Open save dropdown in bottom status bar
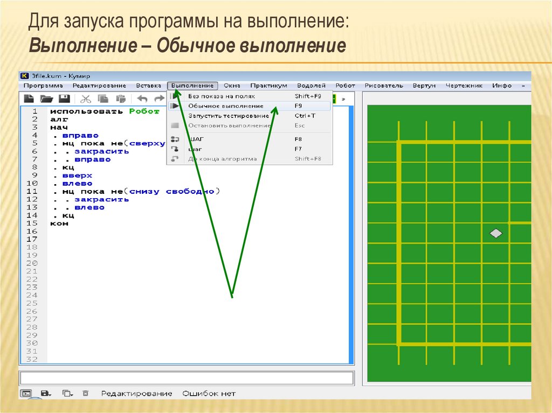Image resolution: width=552 pixels, height=413 pixels. tap(46, 394)
